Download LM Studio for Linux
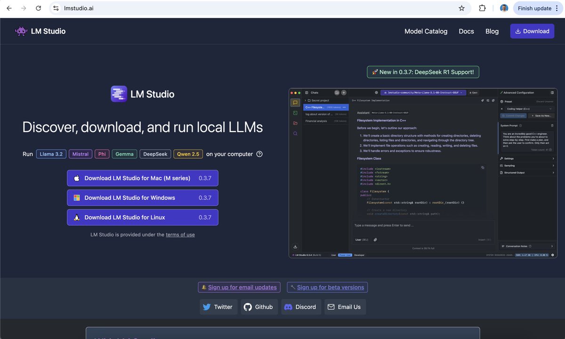Image resolution: width=565 pixels, height=339 pixels. (x=143, y=217)
